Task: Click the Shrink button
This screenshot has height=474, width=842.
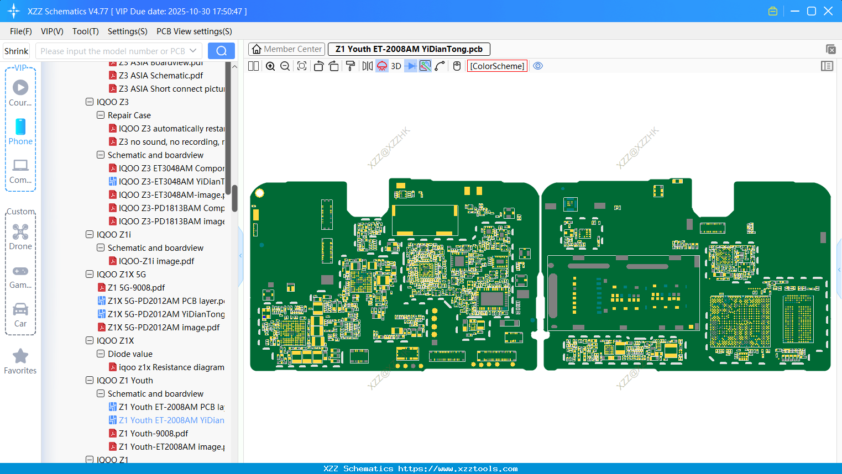Action: tap(17, 51)
